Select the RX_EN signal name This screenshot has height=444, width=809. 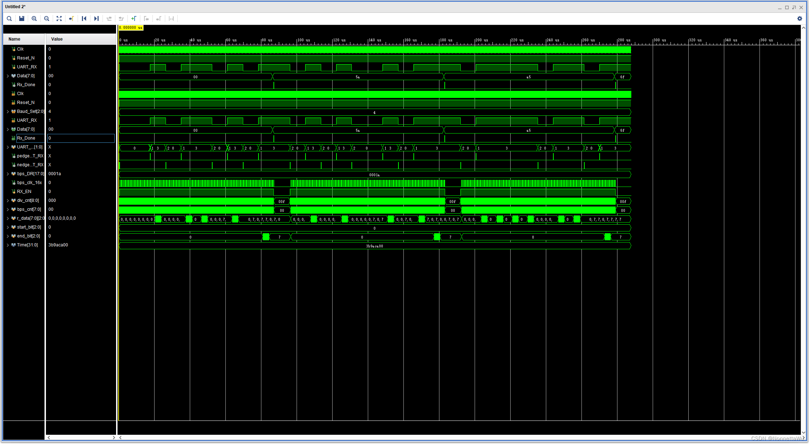(x=24, y=192)
